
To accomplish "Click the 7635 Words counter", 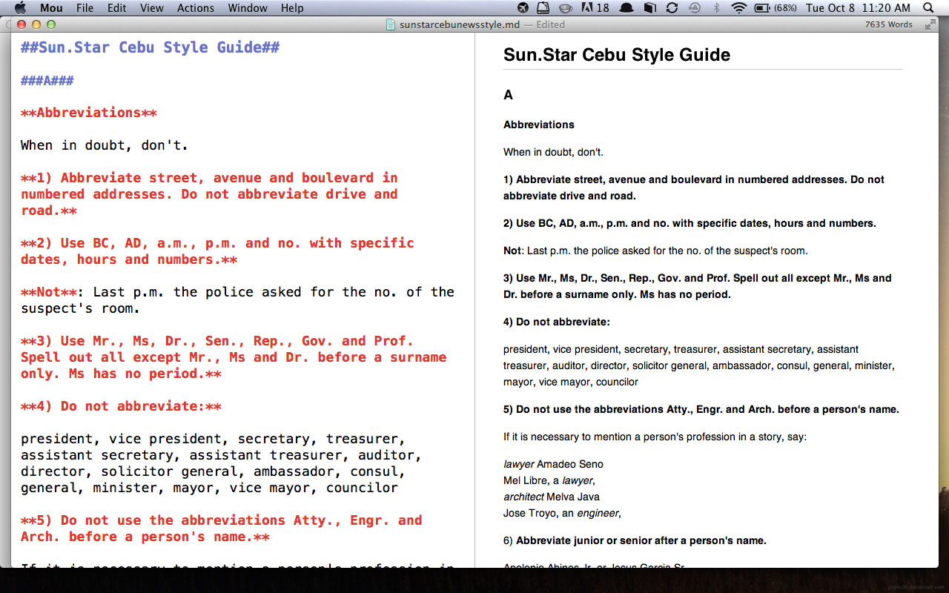I will click(x=889, y=24).
